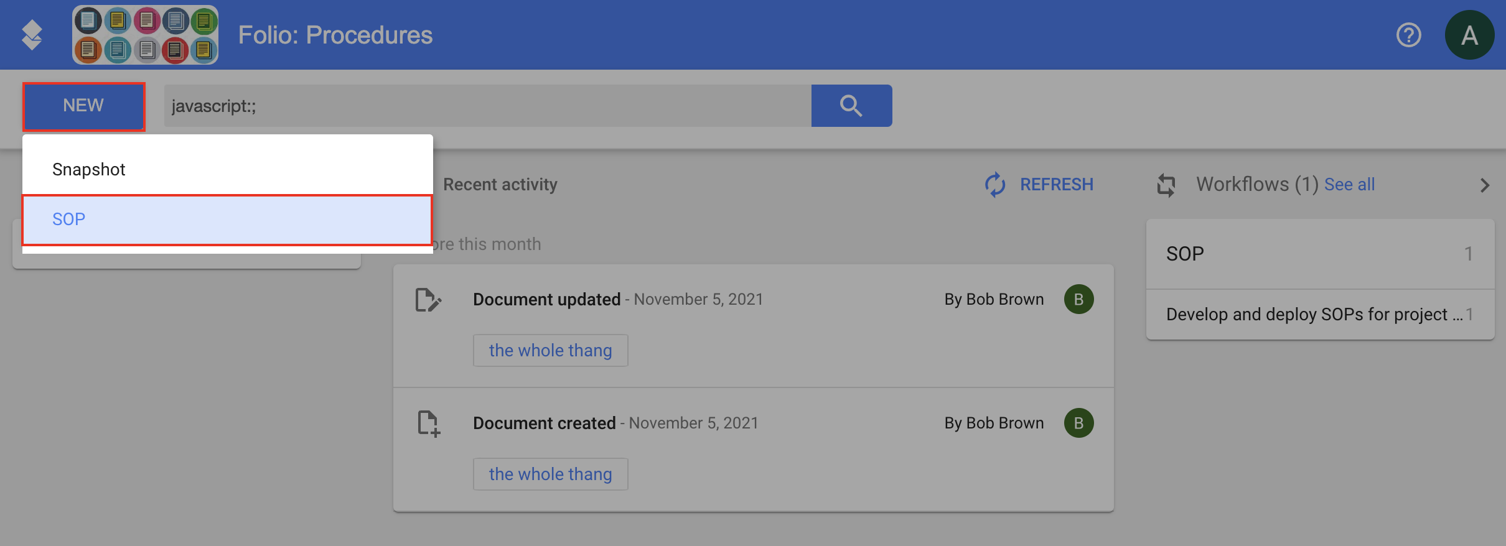Click the Document updated edit icon

pos(428,300)
